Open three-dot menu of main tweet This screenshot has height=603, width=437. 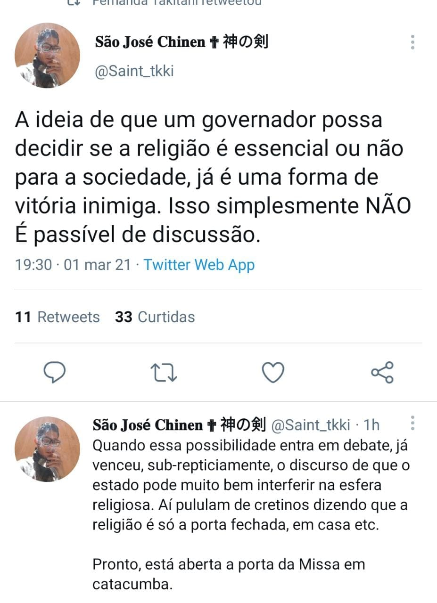coord(412,42)
